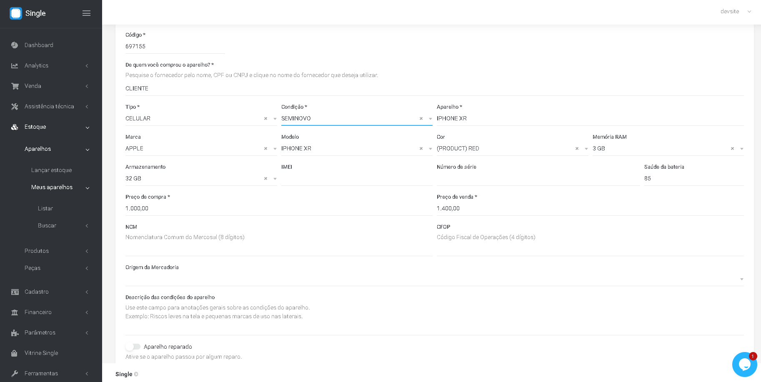Click the Assistência técnica tools icon
This screenshot has height=382, width=761.
pyautogui.click(x=15, y=106)
